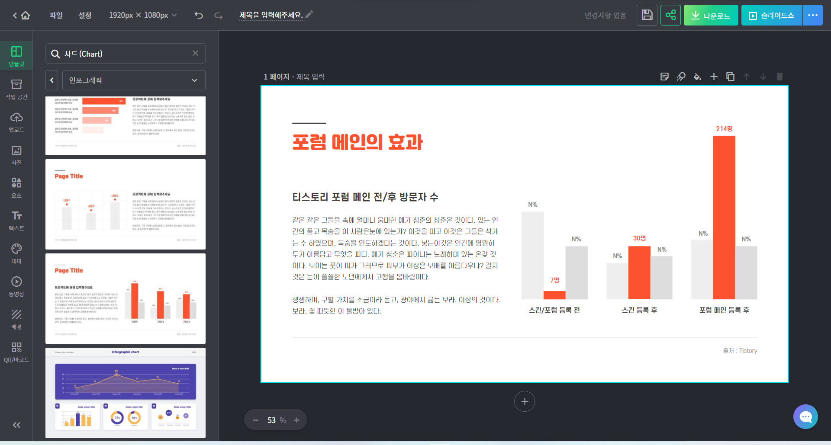831x445 pixels.
Task: Click the page animation effect icon
Action: [681, 77]
